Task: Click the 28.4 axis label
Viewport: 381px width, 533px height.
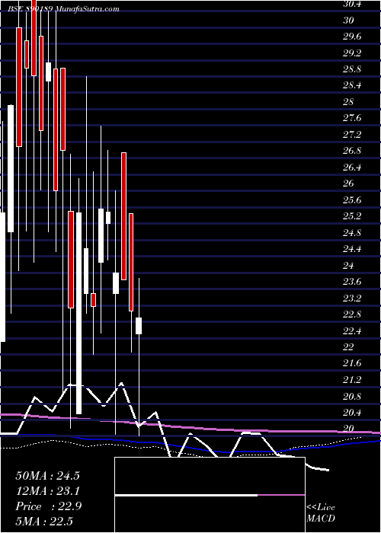Action: pos(352,85)
